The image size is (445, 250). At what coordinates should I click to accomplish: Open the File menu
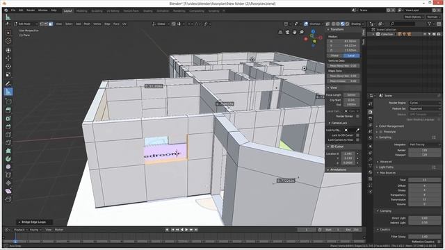(x=13, y=10)
